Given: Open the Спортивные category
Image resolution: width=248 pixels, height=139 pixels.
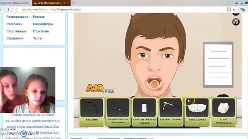Looking at the screenshot, I should coord(16,31).
